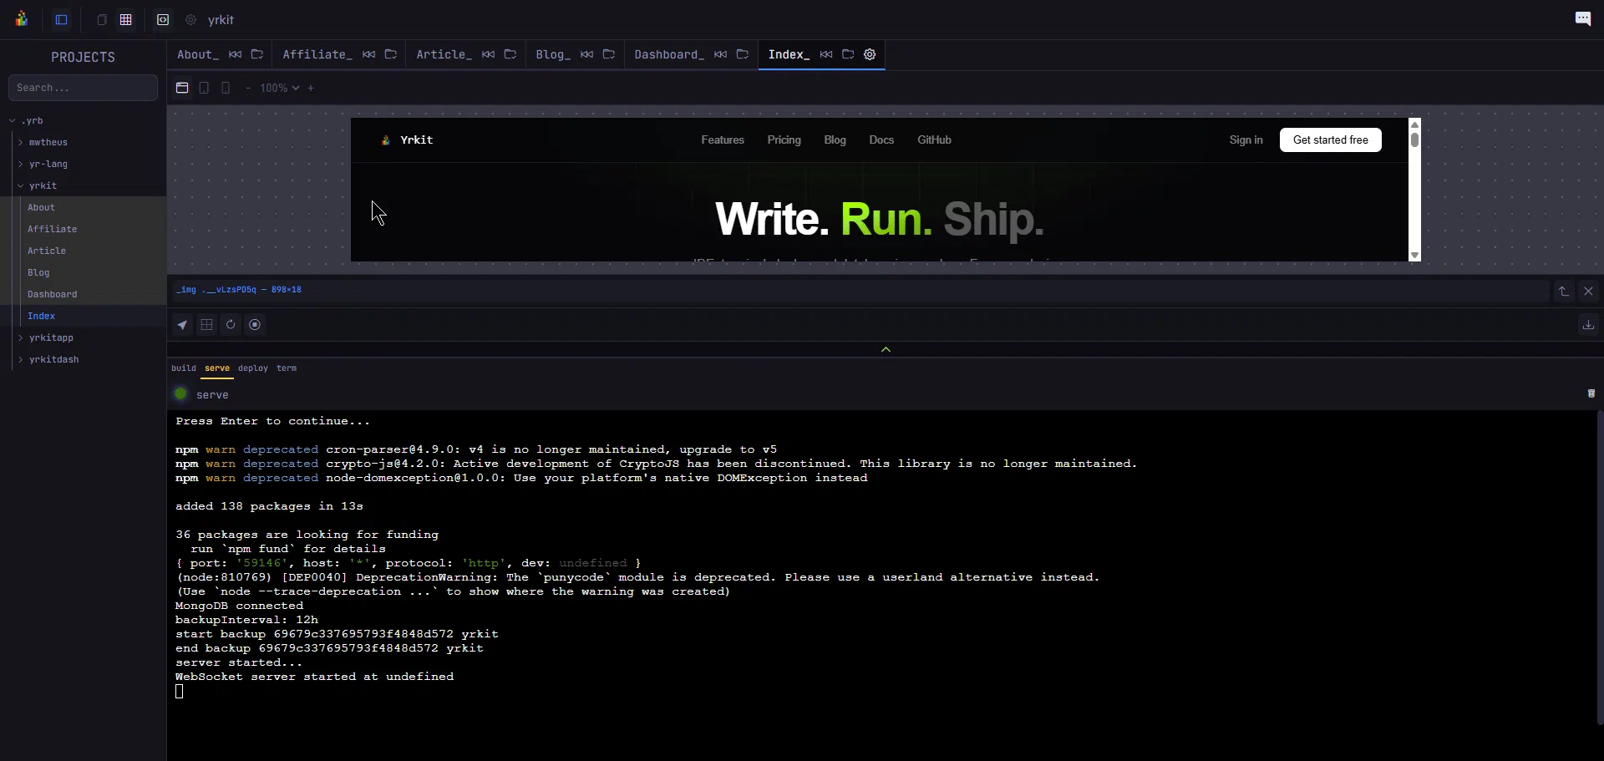1604x761 pixels.
Task: Click rewind icon on About tab
Action: click(x=235, y=54)
